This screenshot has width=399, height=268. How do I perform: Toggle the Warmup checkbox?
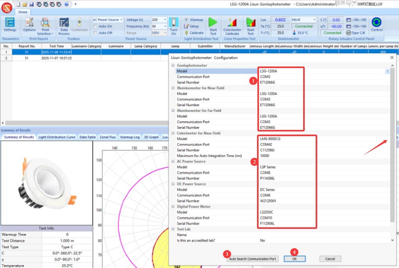[x=186, y=20]
